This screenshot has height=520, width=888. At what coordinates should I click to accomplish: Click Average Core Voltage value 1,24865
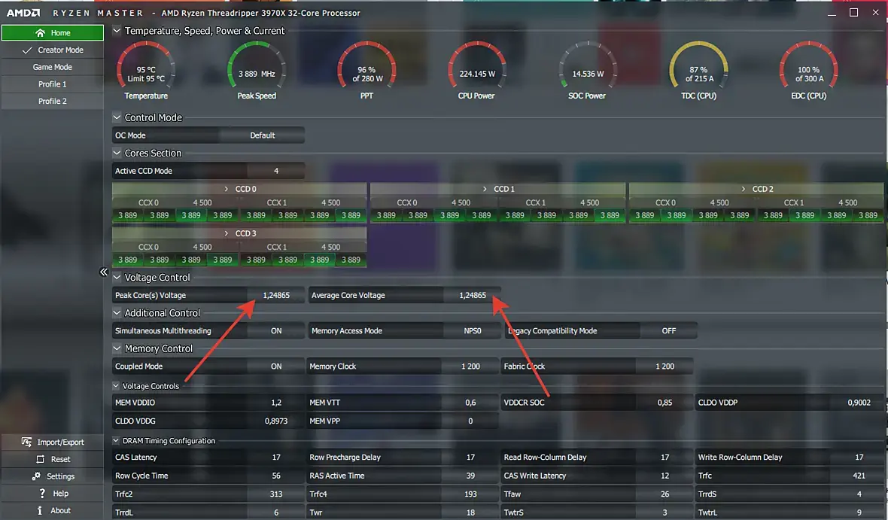tap(473, 295)
